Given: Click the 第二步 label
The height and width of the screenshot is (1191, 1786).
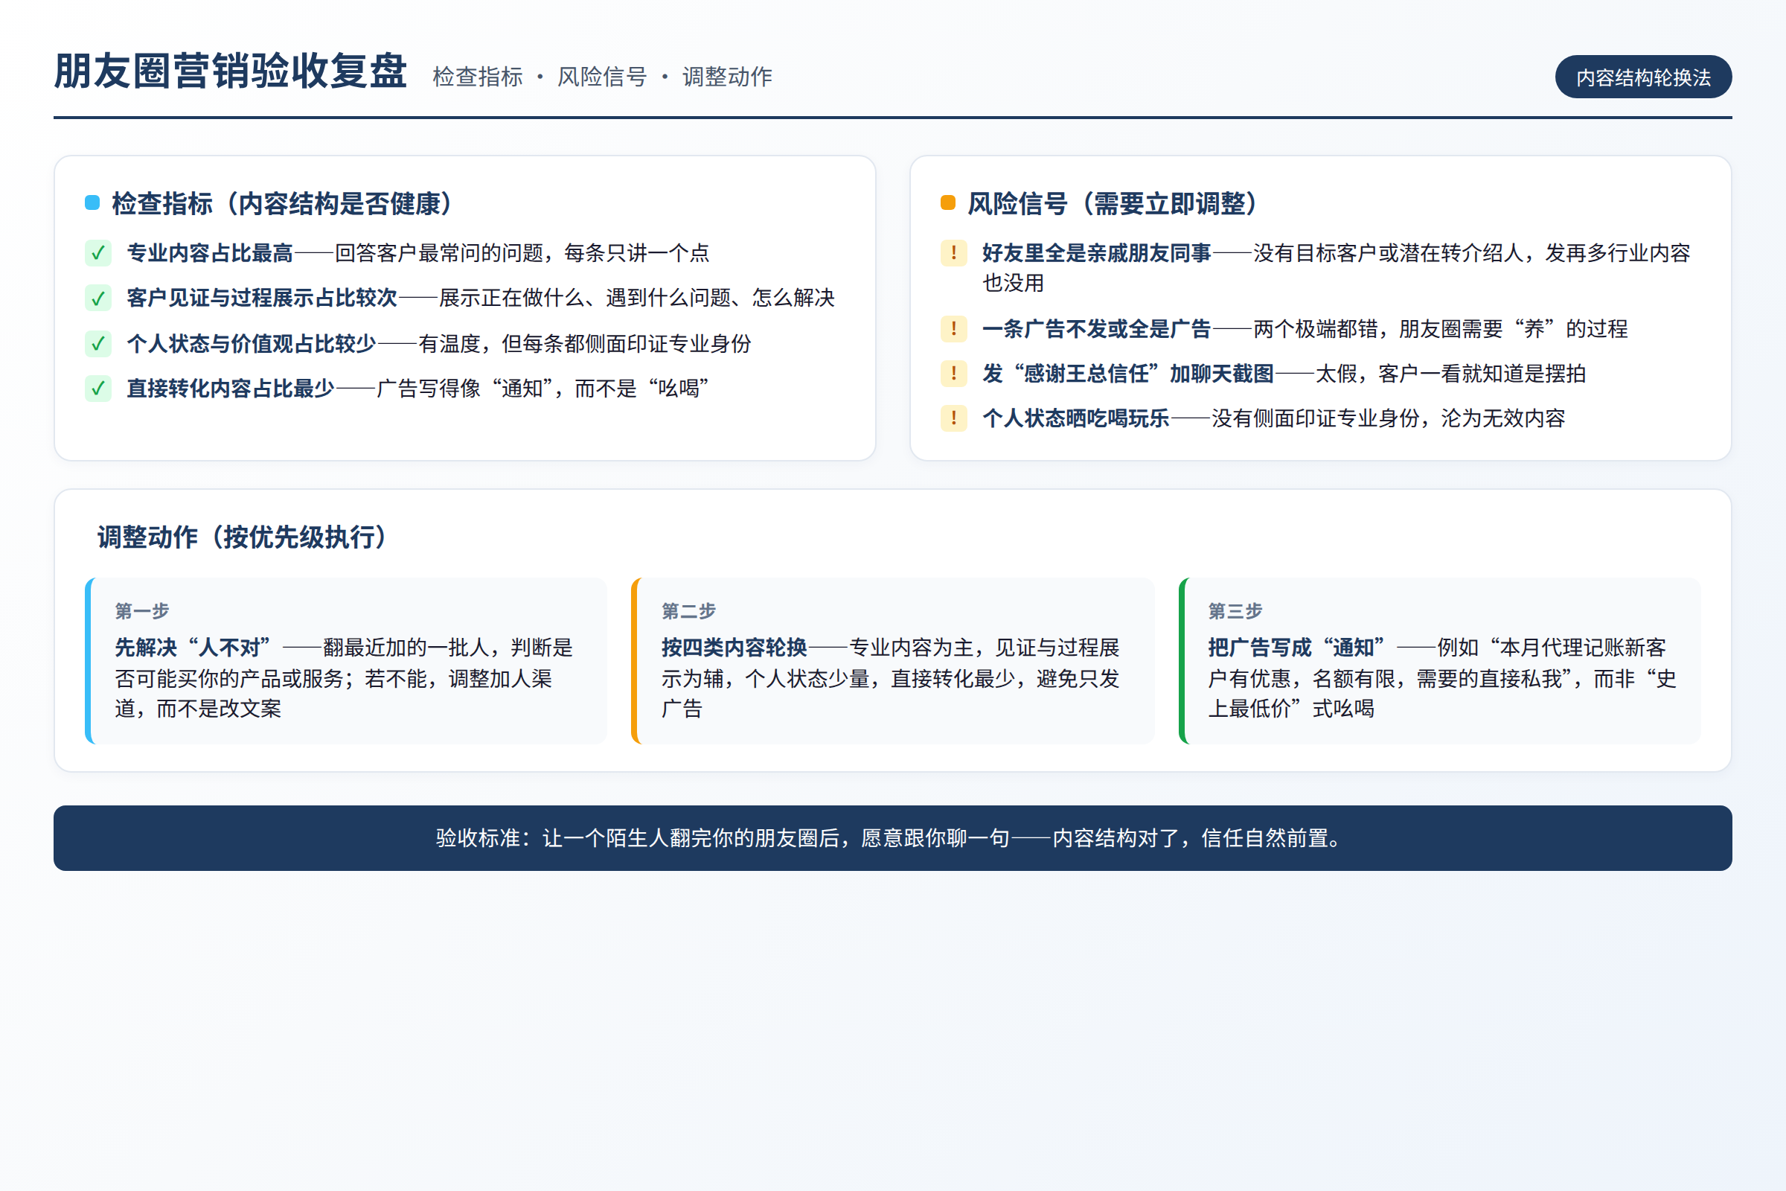Looking at the screenshot, I should [x=689, y=610].
